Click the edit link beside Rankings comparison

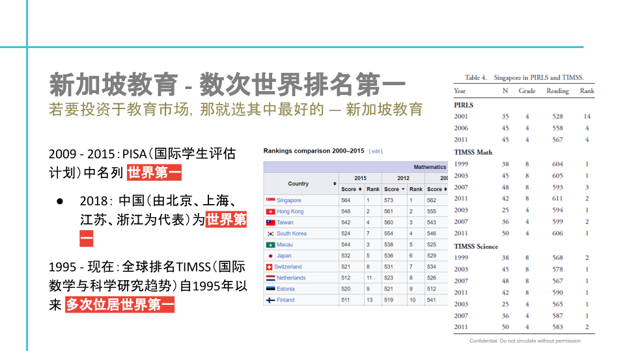tap(376, 151)
